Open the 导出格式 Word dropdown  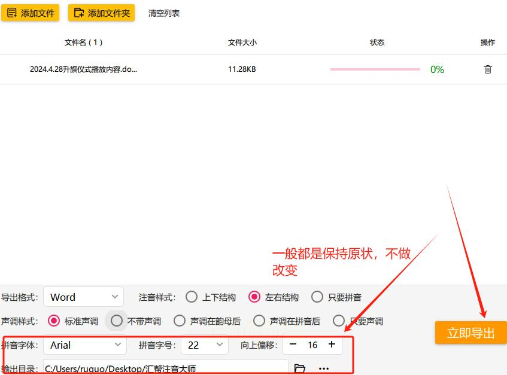[83, 297]
